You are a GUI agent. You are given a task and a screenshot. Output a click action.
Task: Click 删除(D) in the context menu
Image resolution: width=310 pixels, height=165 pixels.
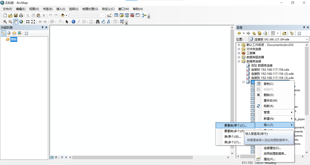(275, 95)
